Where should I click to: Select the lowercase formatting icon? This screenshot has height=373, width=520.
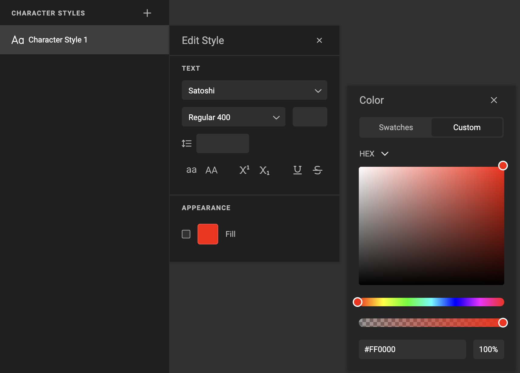[191, 170]
